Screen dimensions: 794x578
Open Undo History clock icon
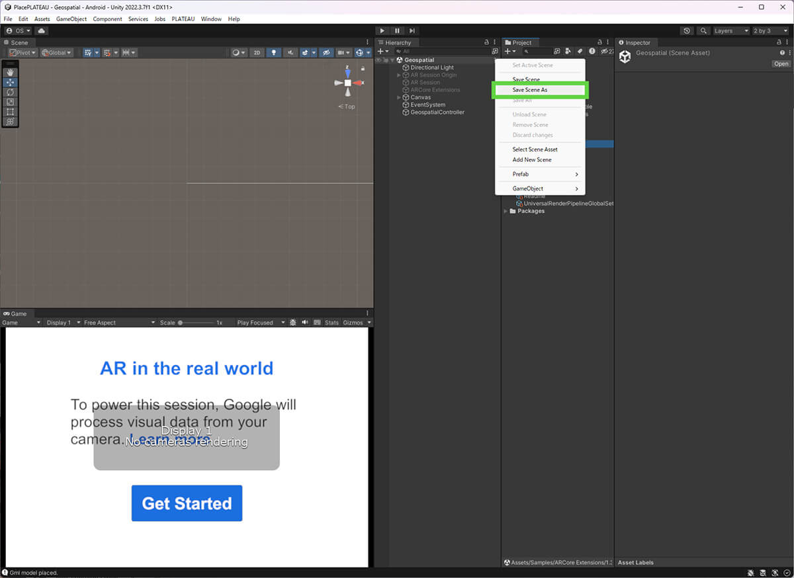(687, 30)
